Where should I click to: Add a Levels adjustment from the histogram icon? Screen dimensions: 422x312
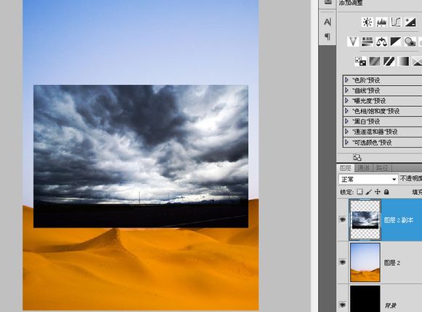[382, 22]
